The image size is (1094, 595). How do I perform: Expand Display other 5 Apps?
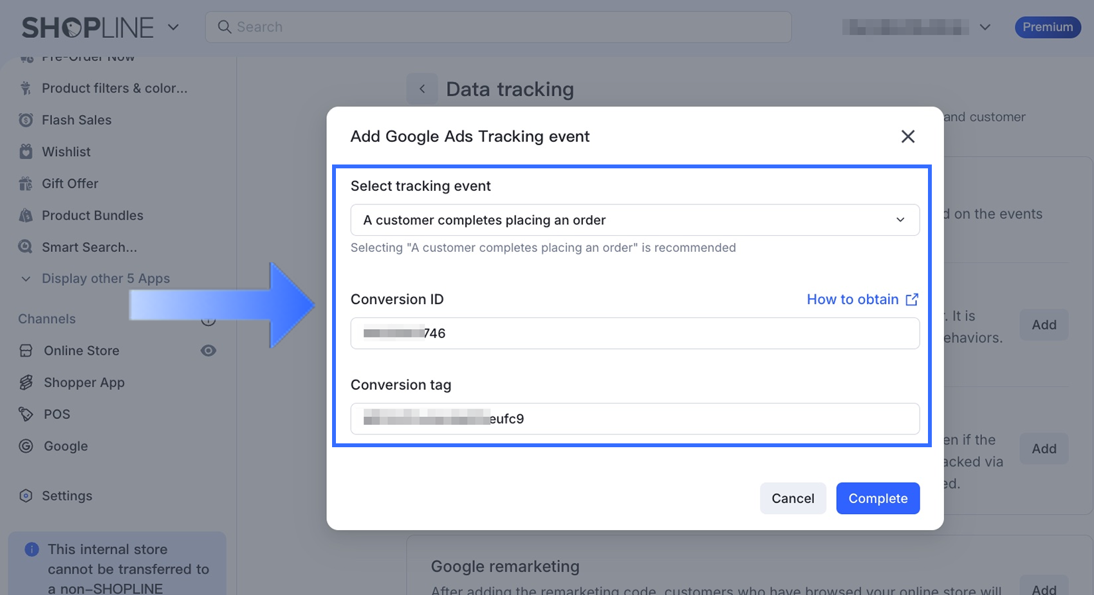(x=97, y=279)
